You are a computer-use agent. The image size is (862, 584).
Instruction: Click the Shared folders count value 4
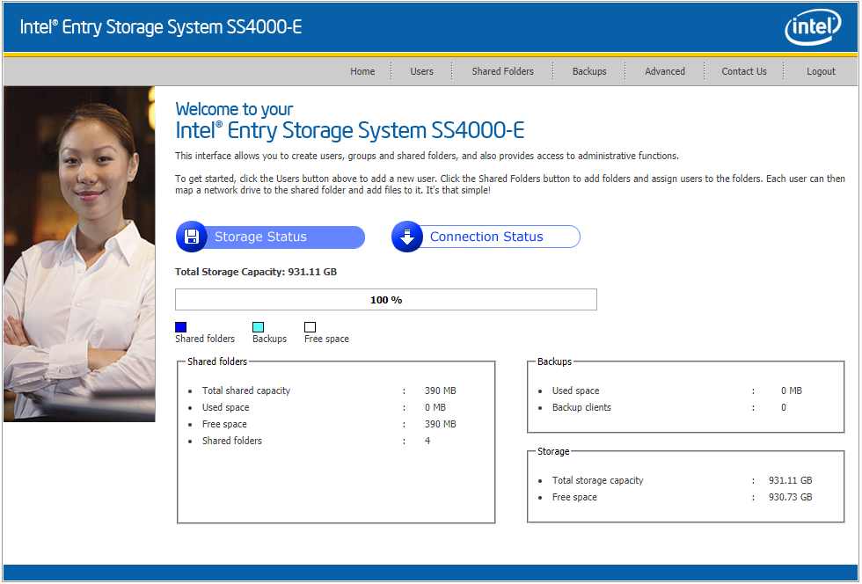pos(427,441)
